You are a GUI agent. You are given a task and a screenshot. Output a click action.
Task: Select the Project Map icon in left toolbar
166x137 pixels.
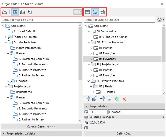pyautogui.click(x=4, y=12)
